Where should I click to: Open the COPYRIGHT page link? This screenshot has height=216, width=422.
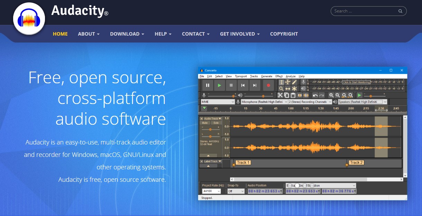coord(284,34)
